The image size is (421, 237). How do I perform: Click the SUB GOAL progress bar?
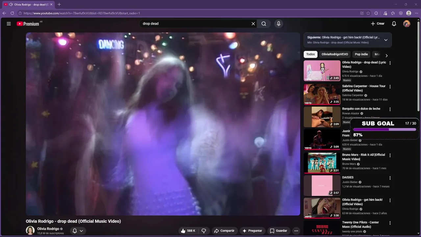click(x=384, y=129)
